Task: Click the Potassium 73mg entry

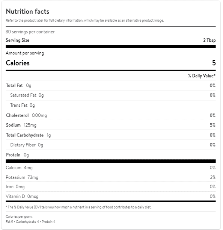Action: click(x=22, y=177)
